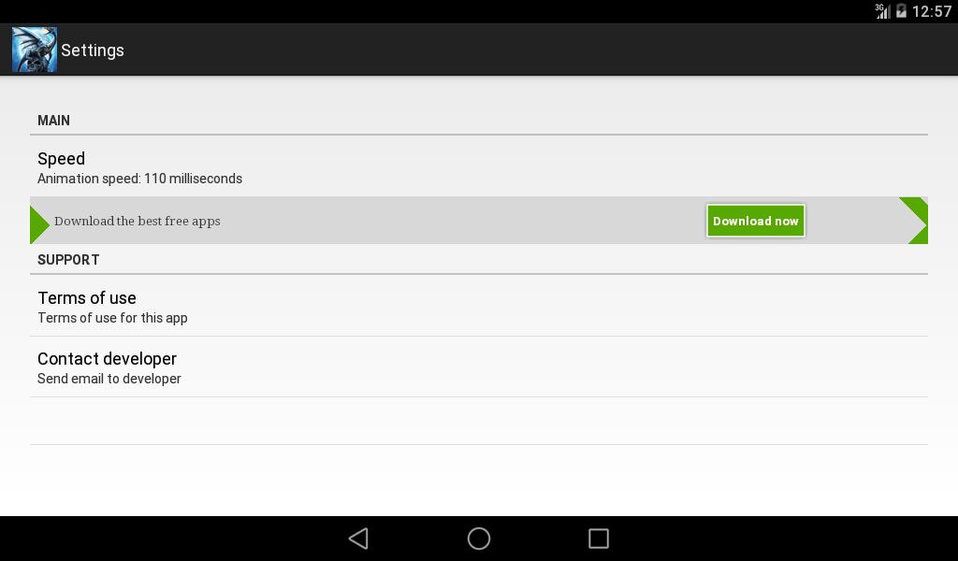Tap the Android home circle button

(479, 539)
